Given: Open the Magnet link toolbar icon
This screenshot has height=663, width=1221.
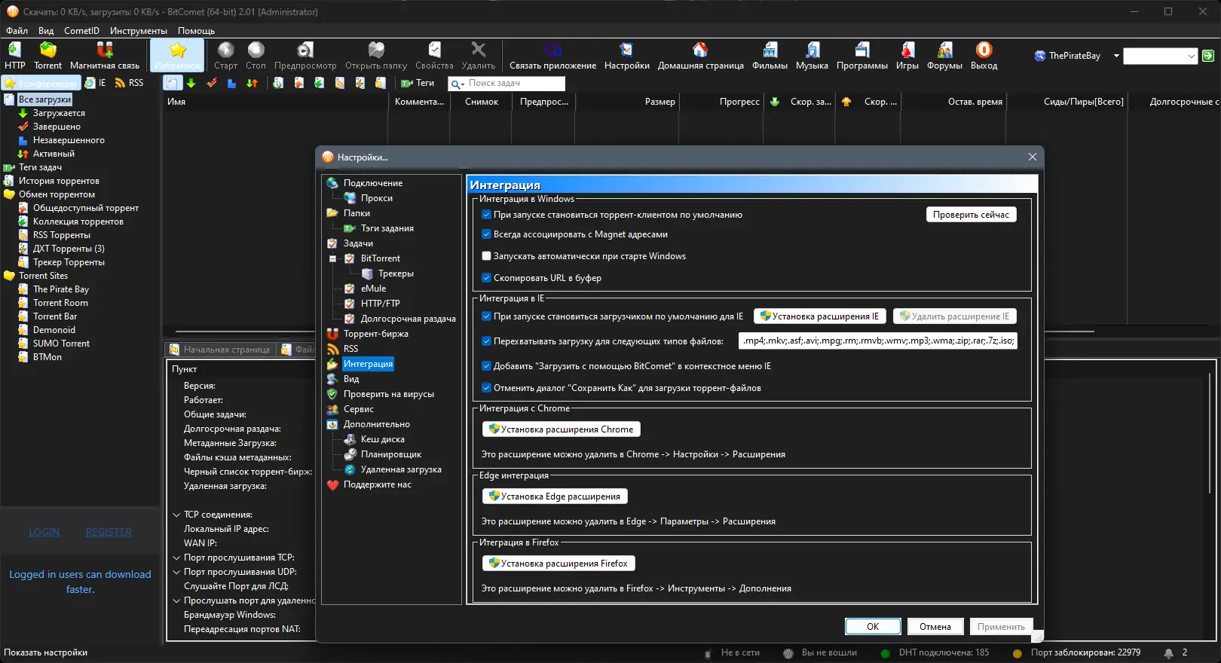Looking at the screenshot, I should click(x=105, y=50).
